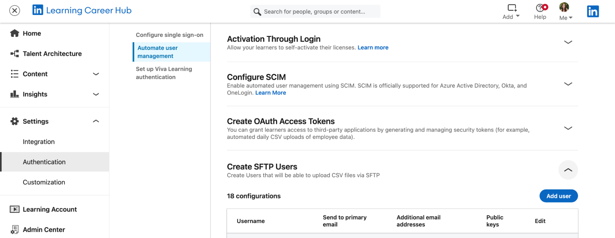Viewport: 615px width, 238px height.
Task: Collapse the Create SFTP Users section
Action: (x=568, y=170)
